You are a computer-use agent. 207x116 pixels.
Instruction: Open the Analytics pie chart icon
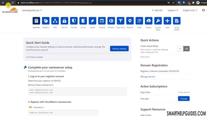pyautogui.click(x=46, y=21)
